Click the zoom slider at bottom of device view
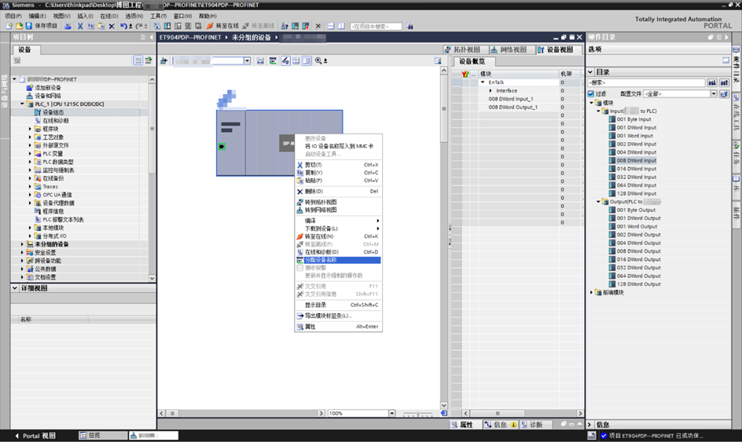 click(418, 414)
